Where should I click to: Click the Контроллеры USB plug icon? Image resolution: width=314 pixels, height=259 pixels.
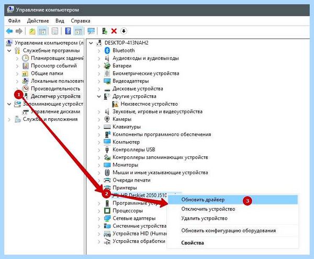[x=107, y=150]
